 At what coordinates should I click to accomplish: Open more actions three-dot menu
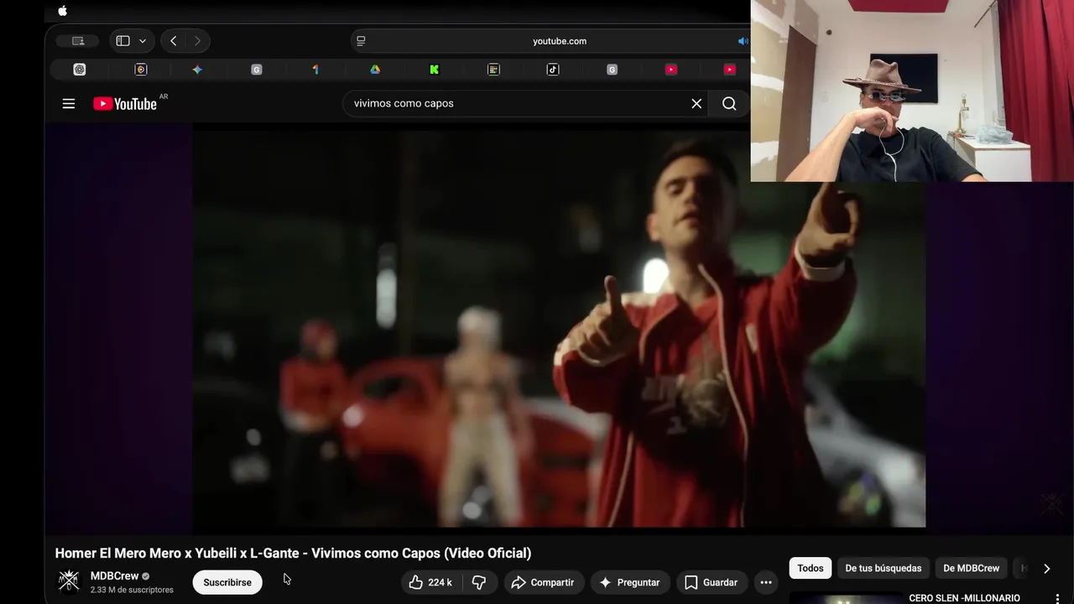click(x=765, y=582)
